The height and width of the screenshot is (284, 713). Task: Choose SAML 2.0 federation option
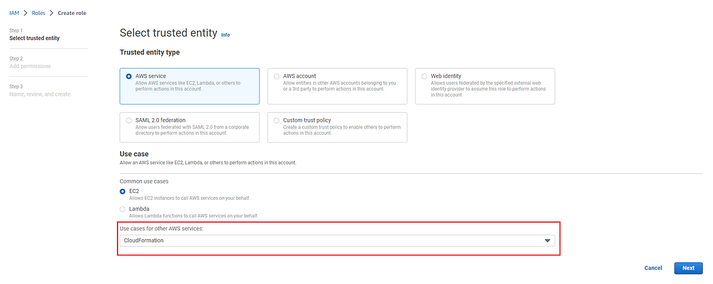[129, 121]
